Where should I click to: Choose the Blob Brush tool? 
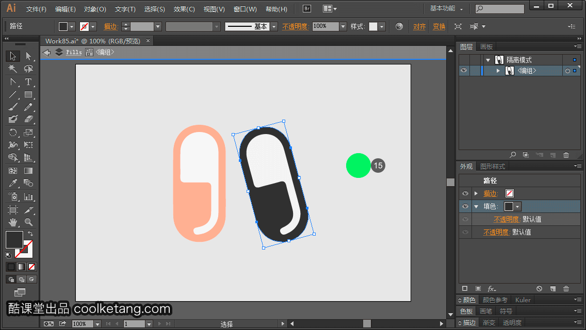point(13,119)
